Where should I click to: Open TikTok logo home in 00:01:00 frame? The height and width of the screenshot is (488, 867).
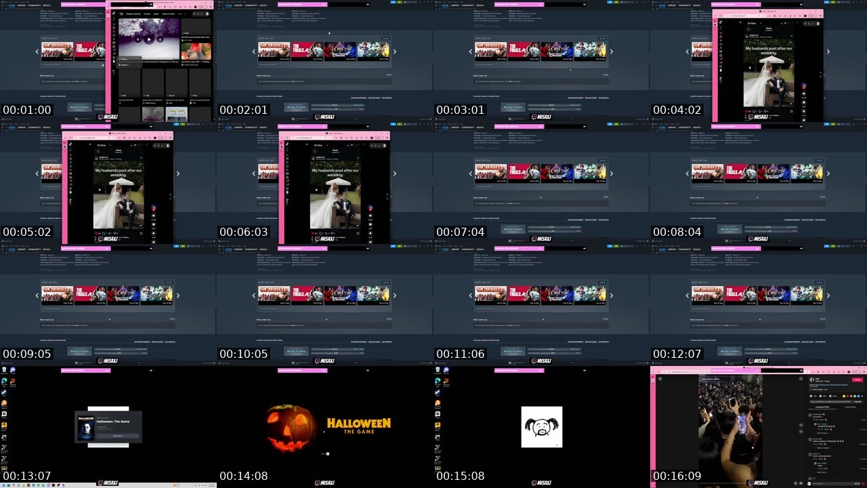pos(114,14)
